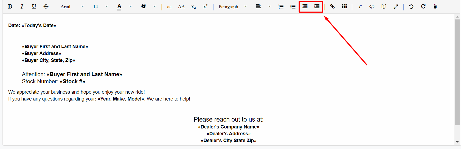Convert text to lowercase (aa)

tap(169, 7)
